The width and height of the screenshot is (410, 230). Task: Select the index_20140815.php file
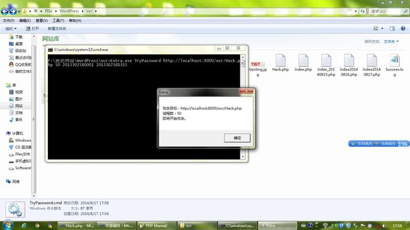coord(326,65)
